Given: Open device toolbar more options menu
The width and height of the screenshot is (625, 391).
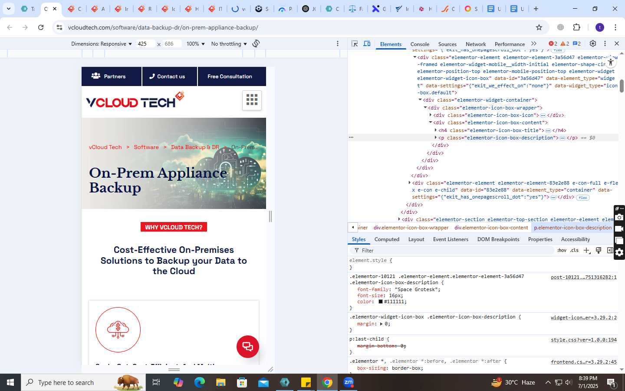Looking at the screenshot, I should point(338,43).
